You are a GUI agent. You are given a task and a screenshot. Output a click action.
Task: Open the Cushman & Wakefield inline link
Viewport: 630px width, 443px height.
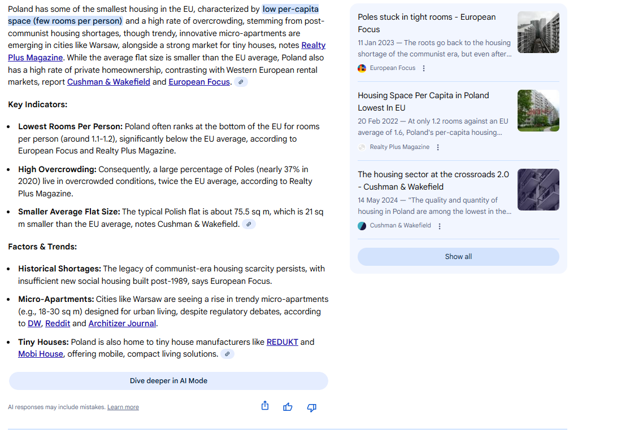click(108, 82)
